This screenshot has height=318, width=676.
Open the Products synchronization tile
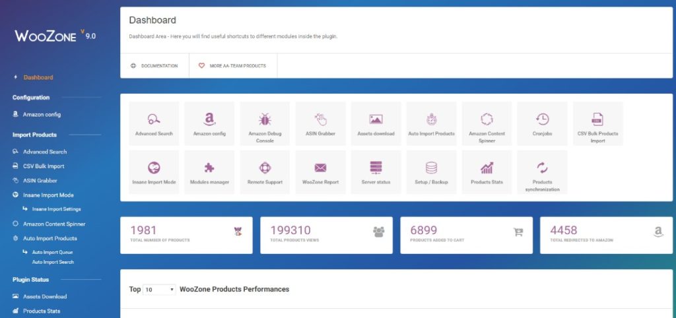(x=543, y=172)
